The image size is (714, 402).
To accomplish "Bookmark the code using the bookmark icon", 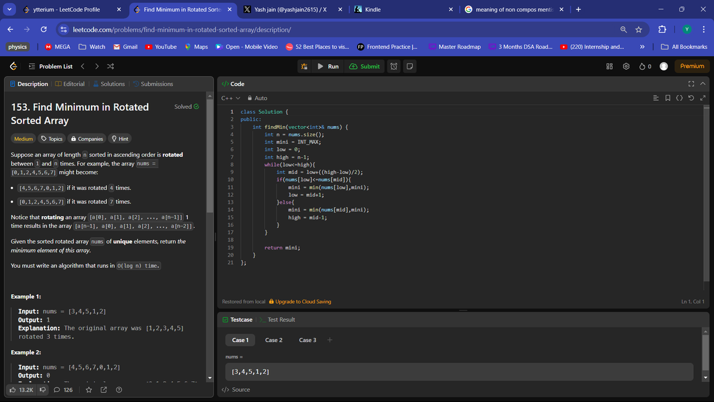I will (668, 97).
